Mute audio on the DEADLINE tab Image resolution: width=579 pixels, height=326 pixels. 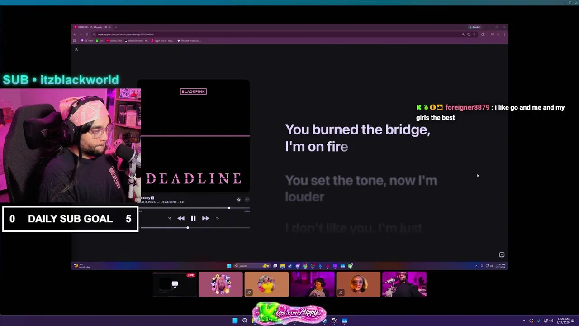[105, 27]
